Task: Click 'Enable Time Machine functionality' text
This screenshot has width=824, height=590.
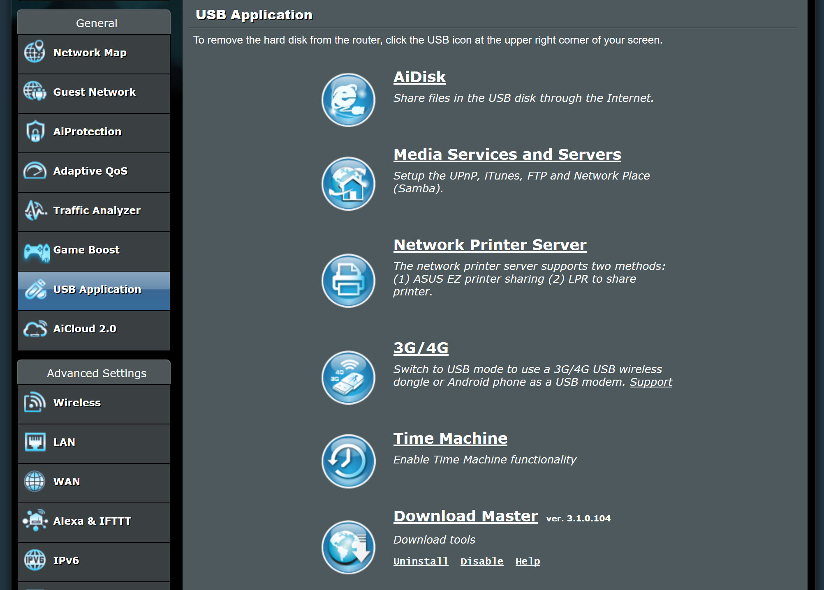Action: [485, 460]
